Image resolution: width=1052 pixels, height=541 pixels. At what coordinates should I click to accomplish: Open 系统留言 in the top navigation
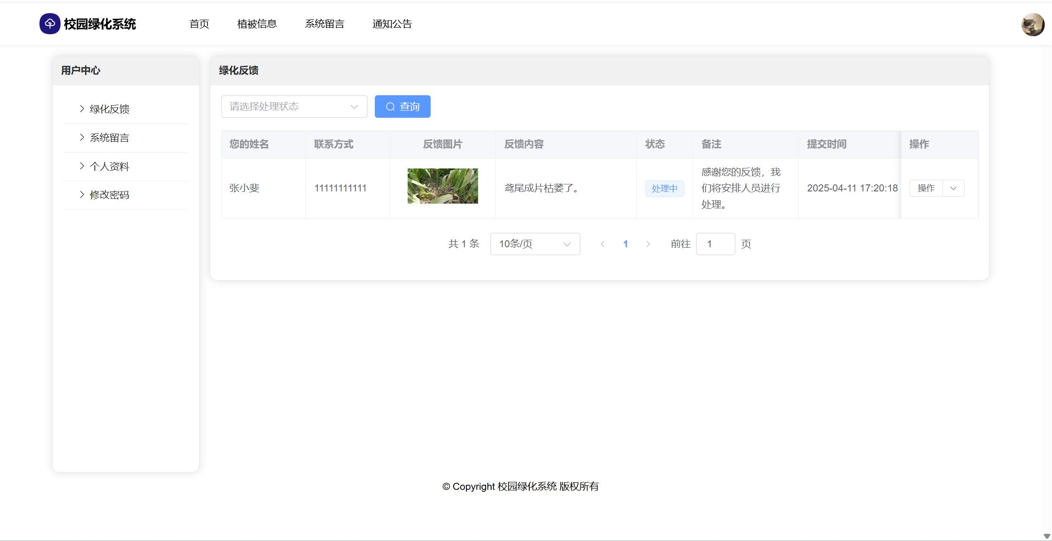[x=325, y=24]
